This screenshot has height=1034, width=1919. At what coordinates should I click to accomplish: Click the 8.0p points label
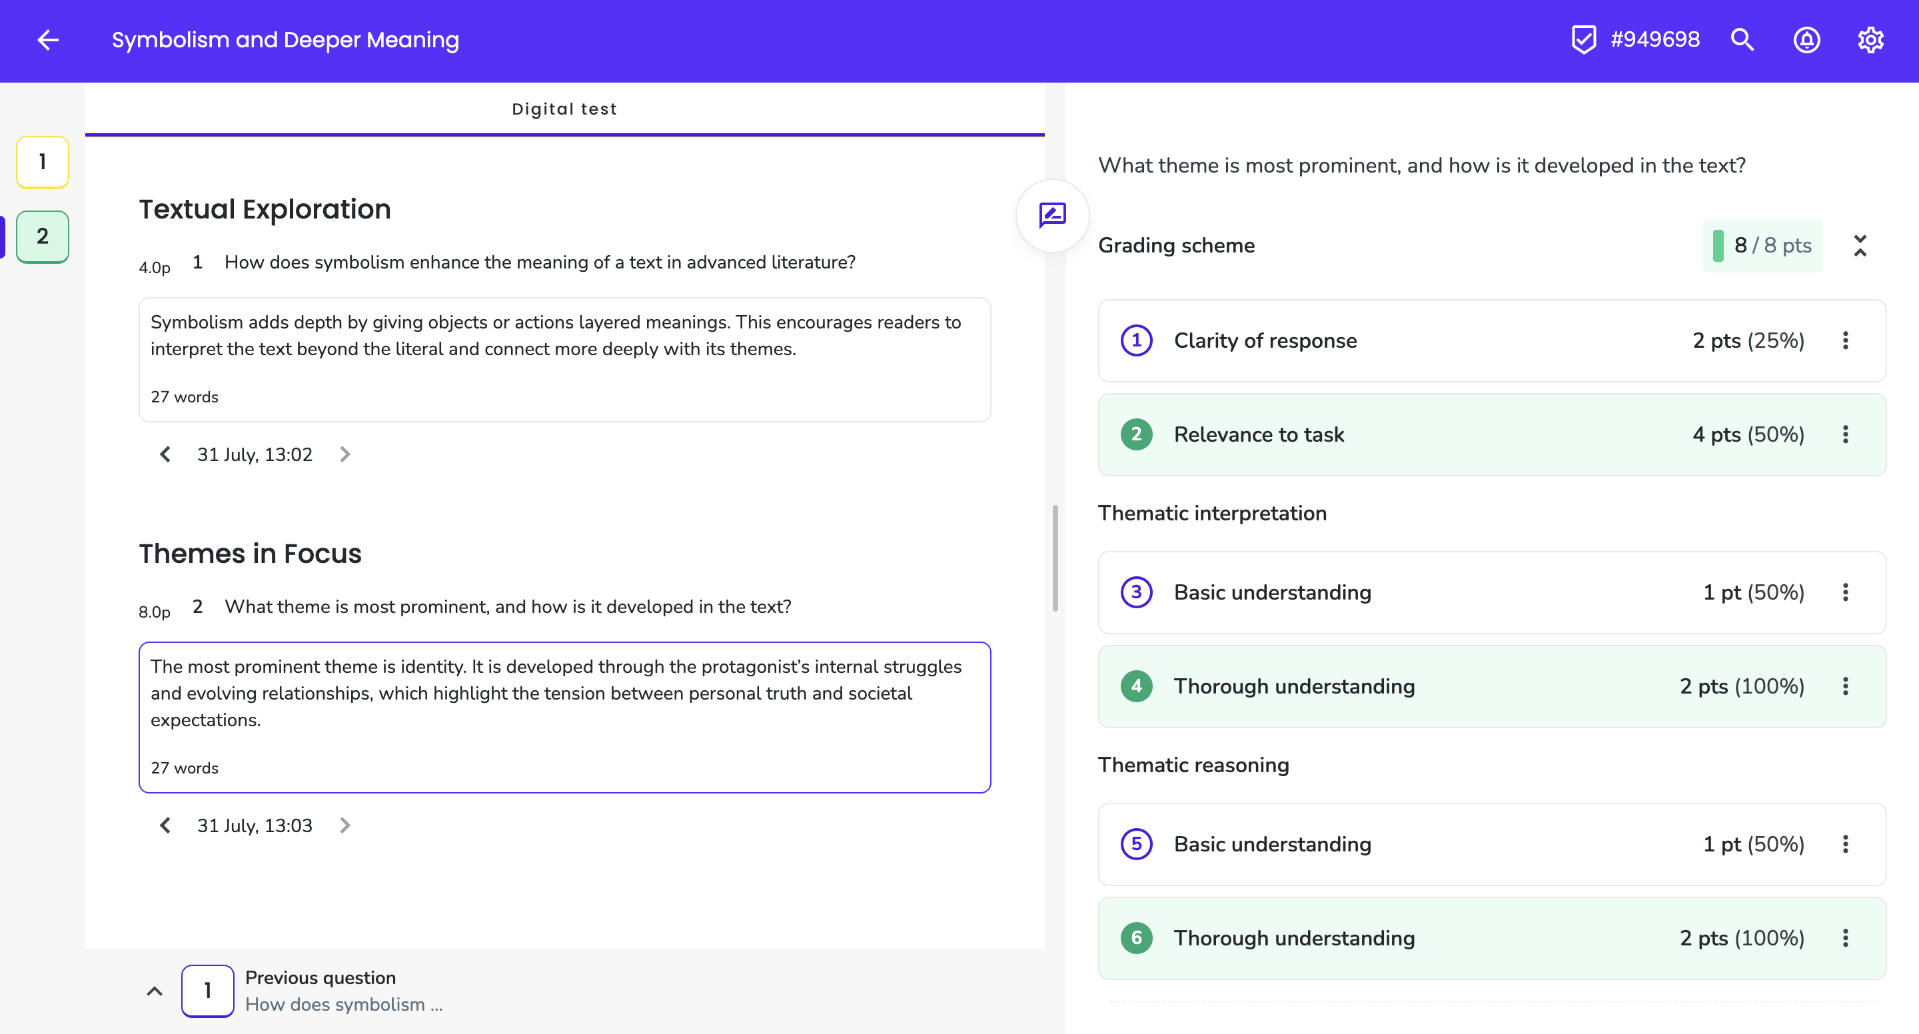(x=154, y=612)
